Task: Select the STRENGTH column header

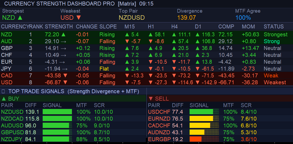Action: pos(59,27)
